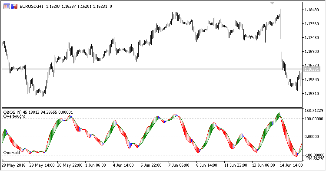The image size is (326, 171).
Task: Click the 4 Jun 14:00 time label
Action: click(123, 165)
